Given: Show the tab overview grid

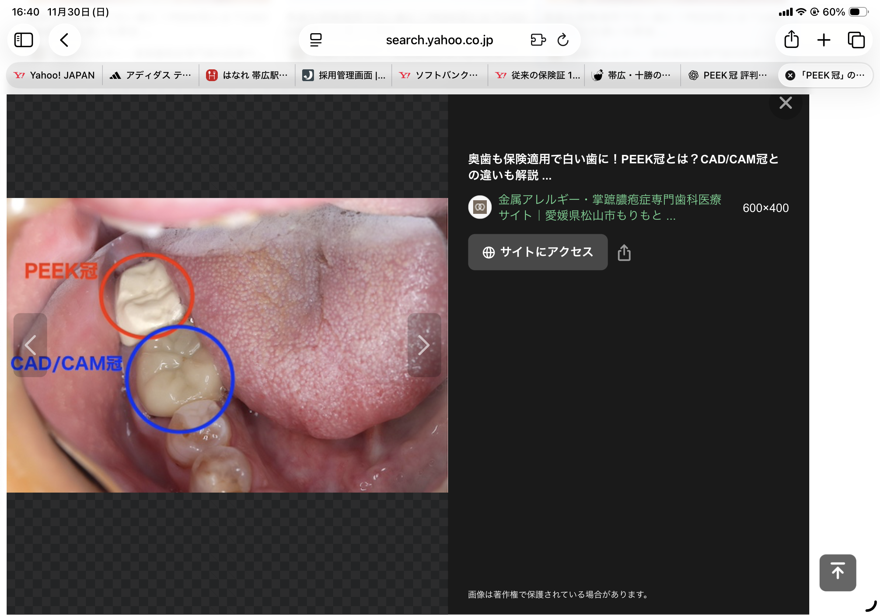Looking at the screenshot, I should pos(855,40).
